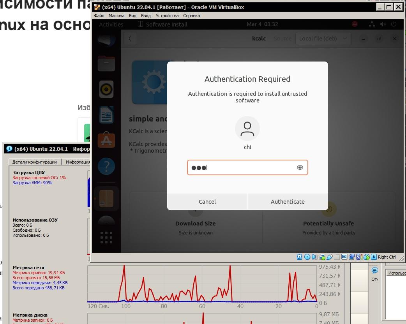Click the red no-entry top bar icon
The height and width of the screenshot is (324, 406).
[355, 24]
